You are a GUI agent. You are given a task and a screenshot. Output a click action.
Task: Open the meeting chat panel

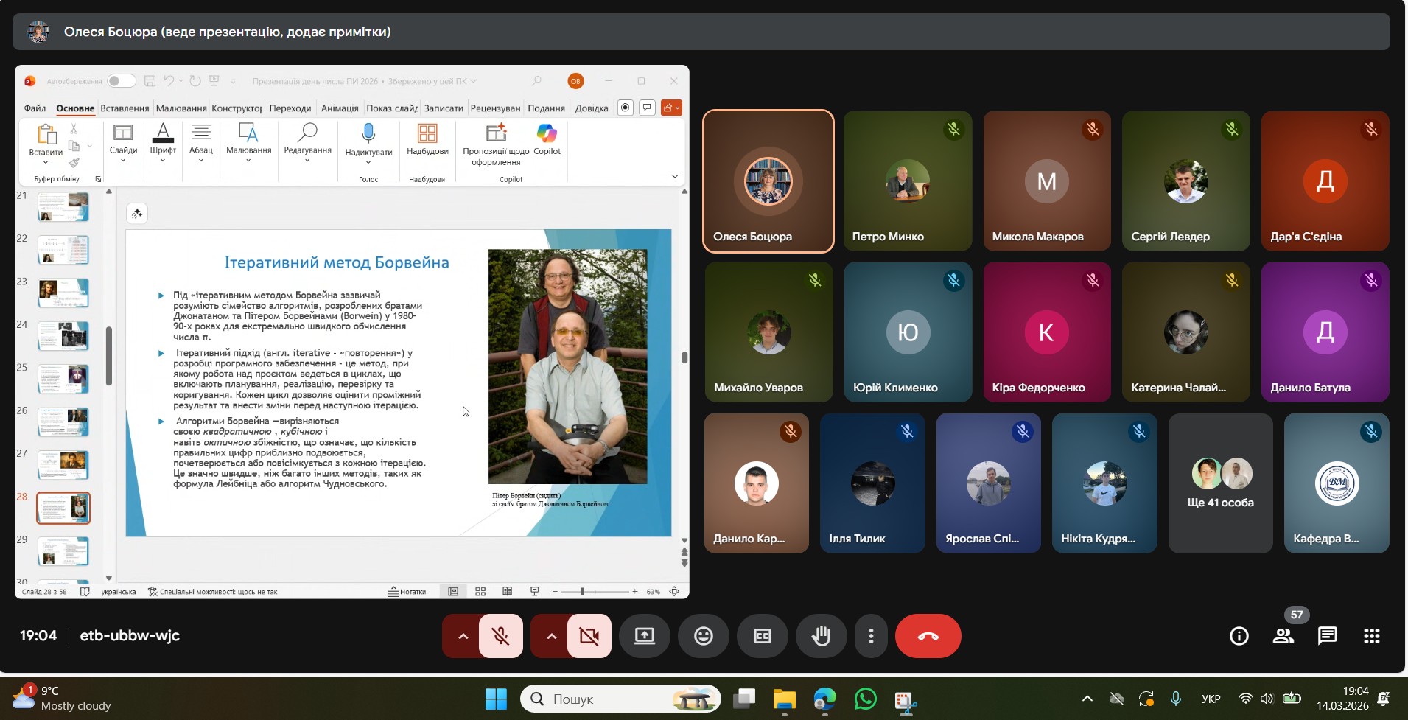(1327, 636)
